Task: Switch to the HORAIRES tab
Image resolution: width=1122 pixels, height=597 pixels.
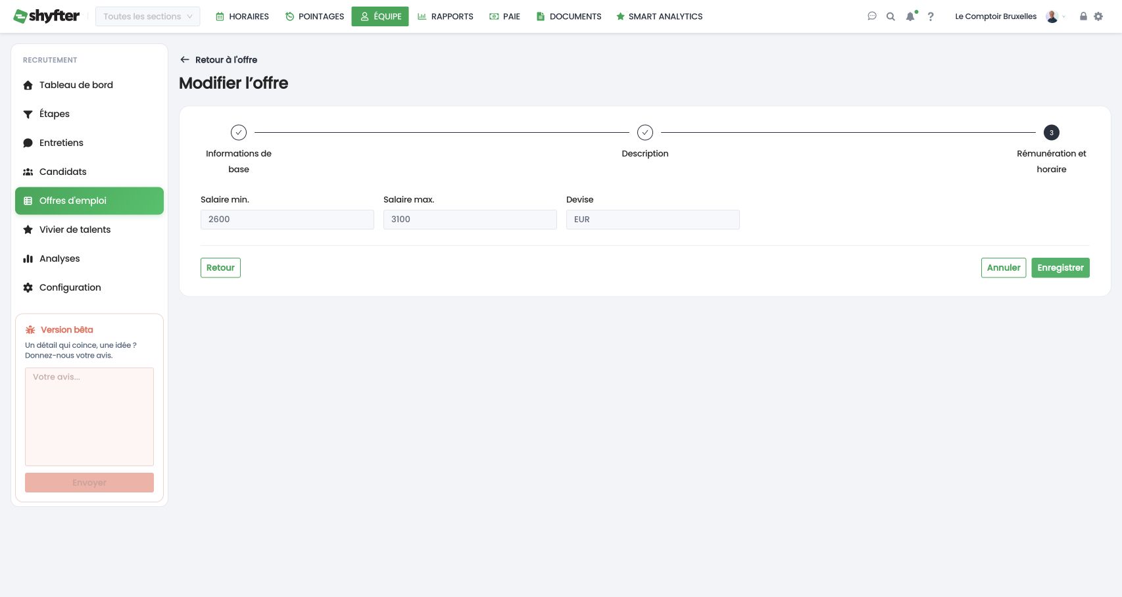Action: click(x=243, y=16)
